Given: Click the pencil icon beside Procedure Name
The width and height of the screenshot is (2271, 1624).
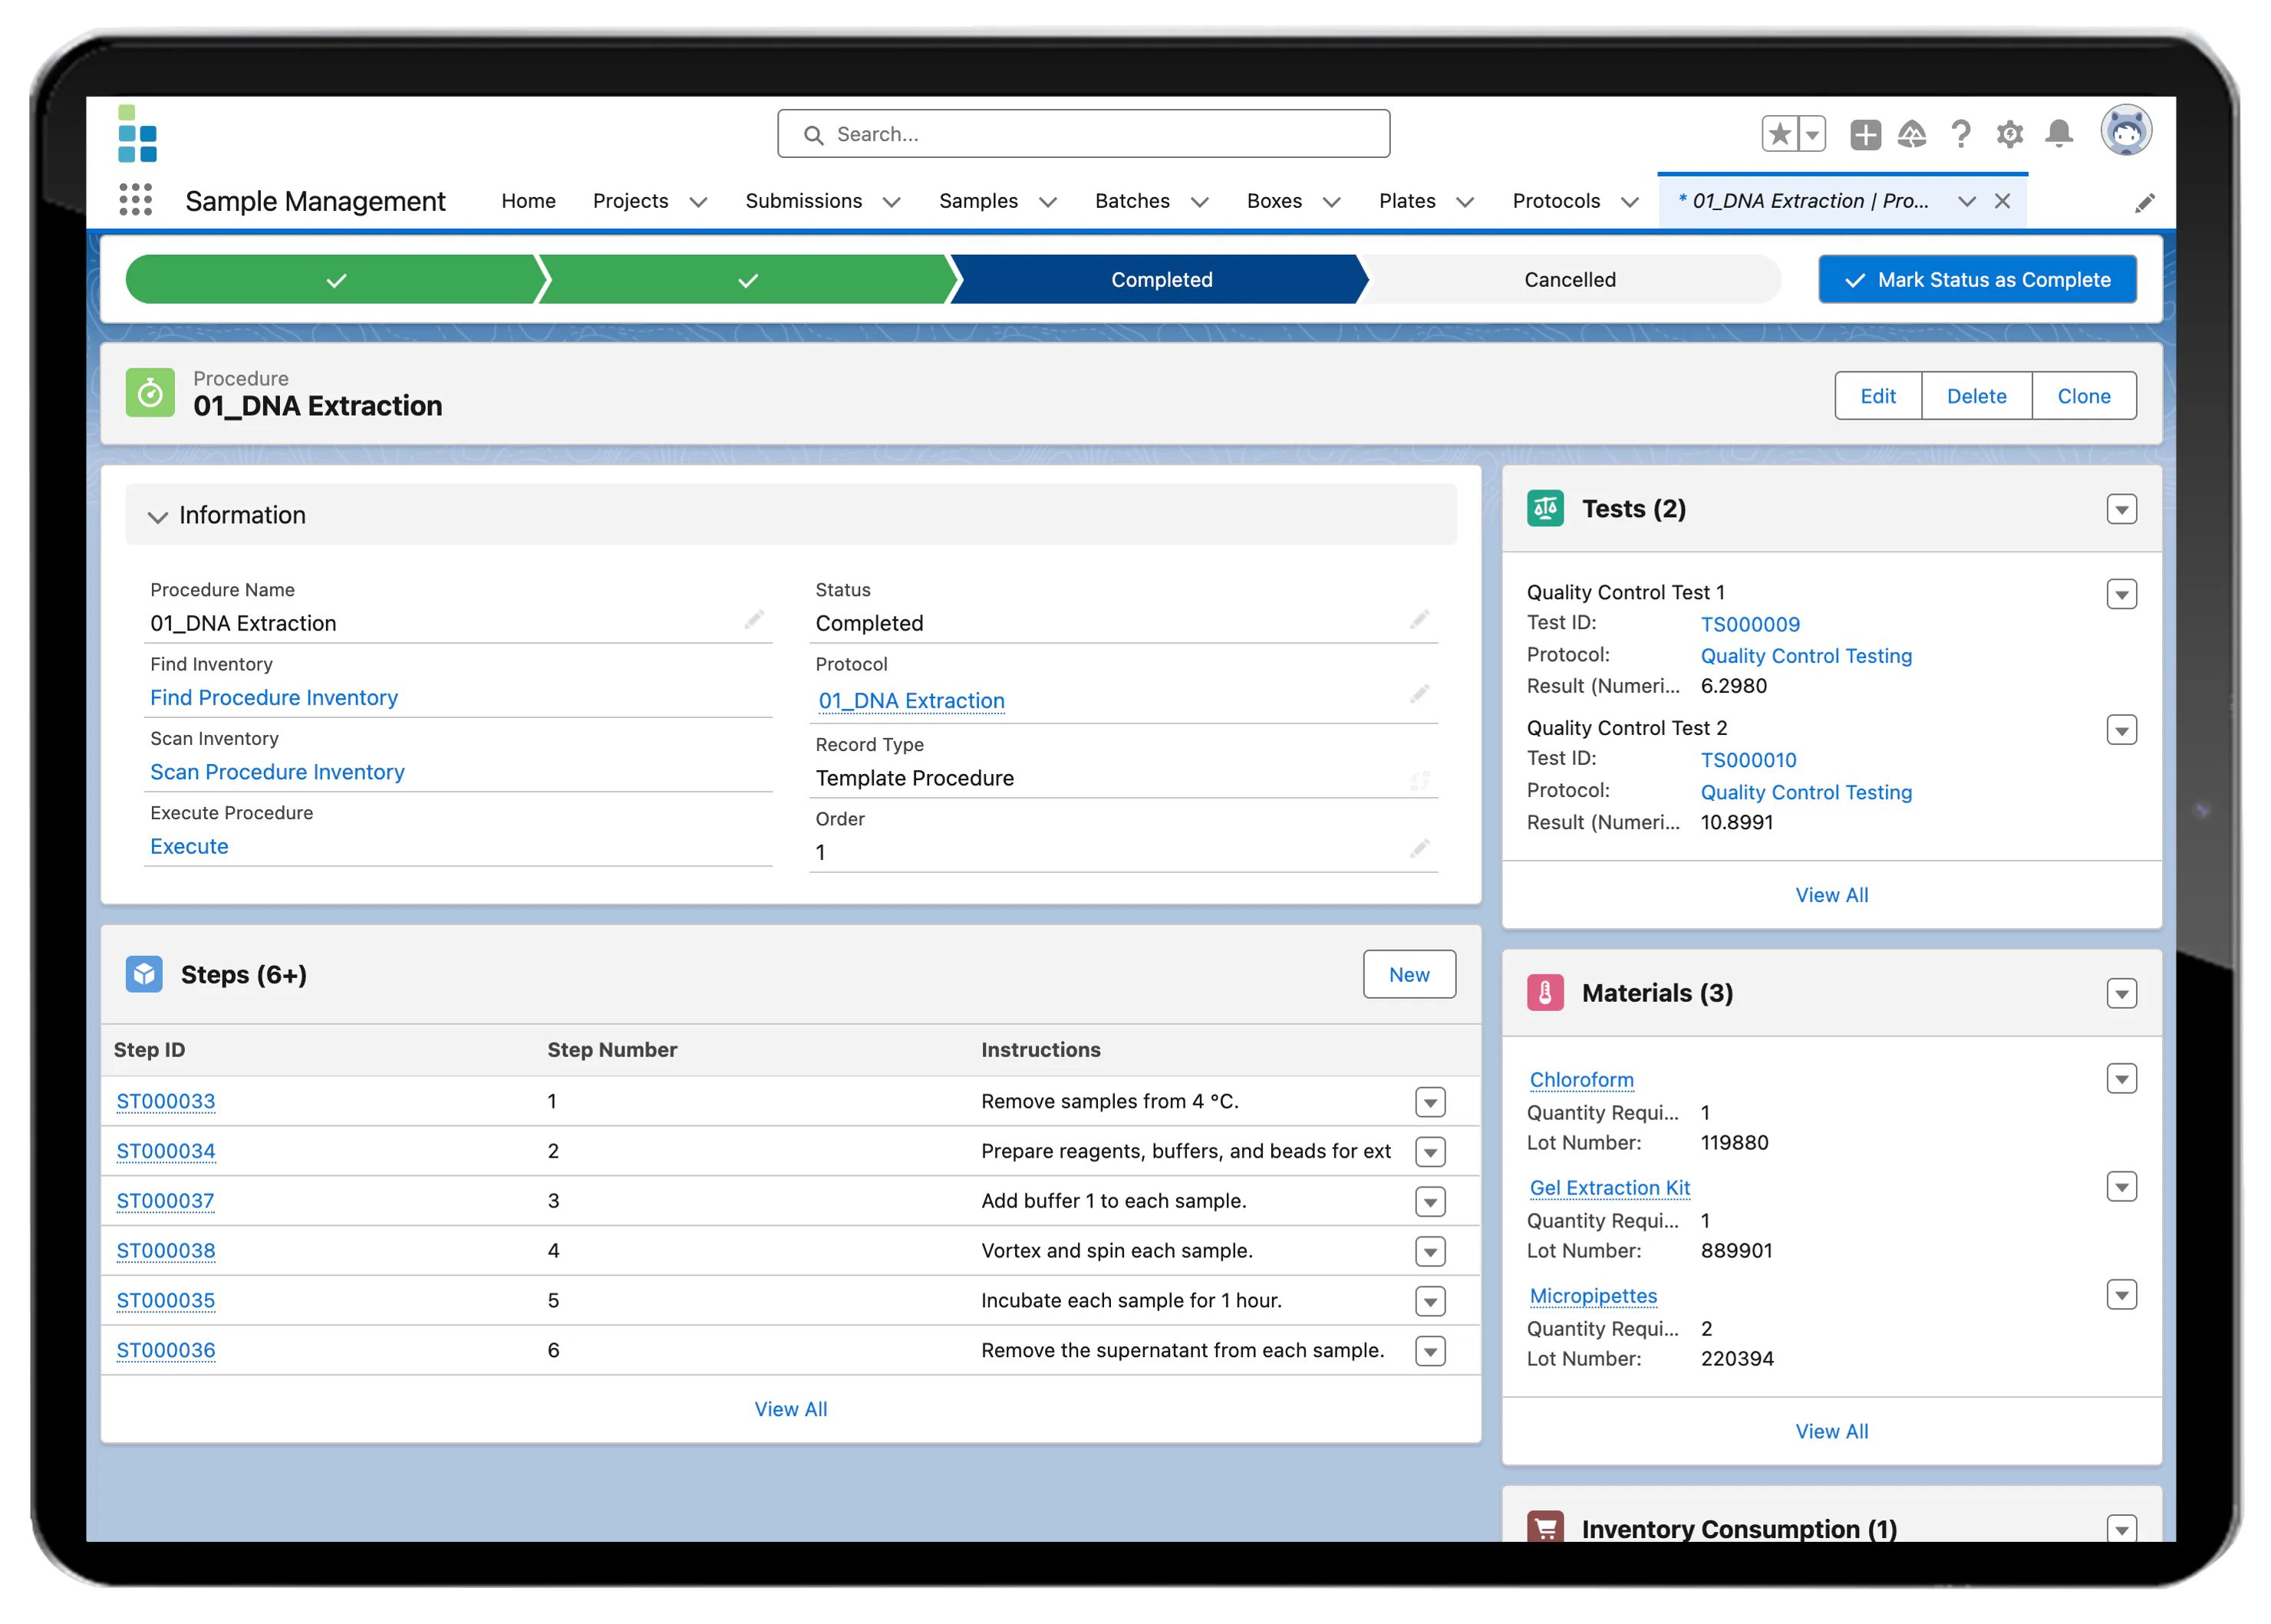Looking at the screenshot, I should tap(755, 621).
